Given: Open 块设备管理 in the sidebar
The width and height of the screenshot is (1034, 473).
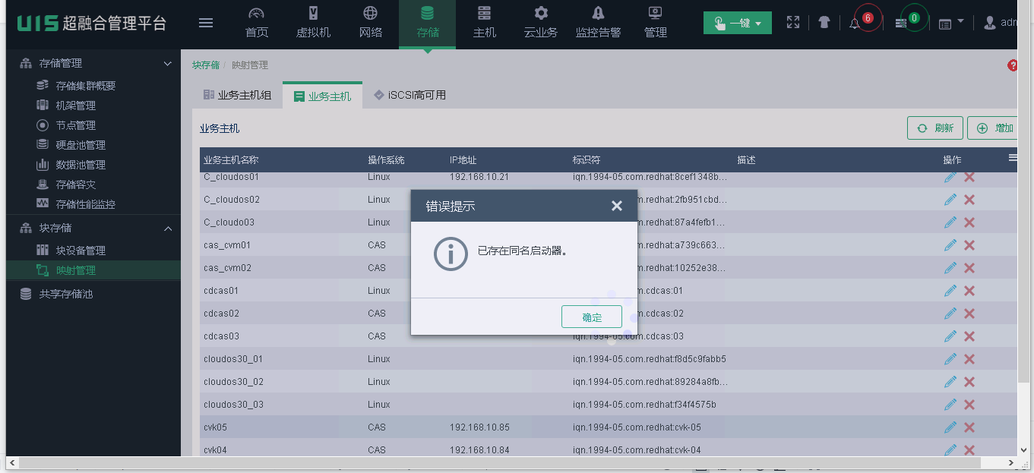Looking at the screenshot, I should 81,251.
